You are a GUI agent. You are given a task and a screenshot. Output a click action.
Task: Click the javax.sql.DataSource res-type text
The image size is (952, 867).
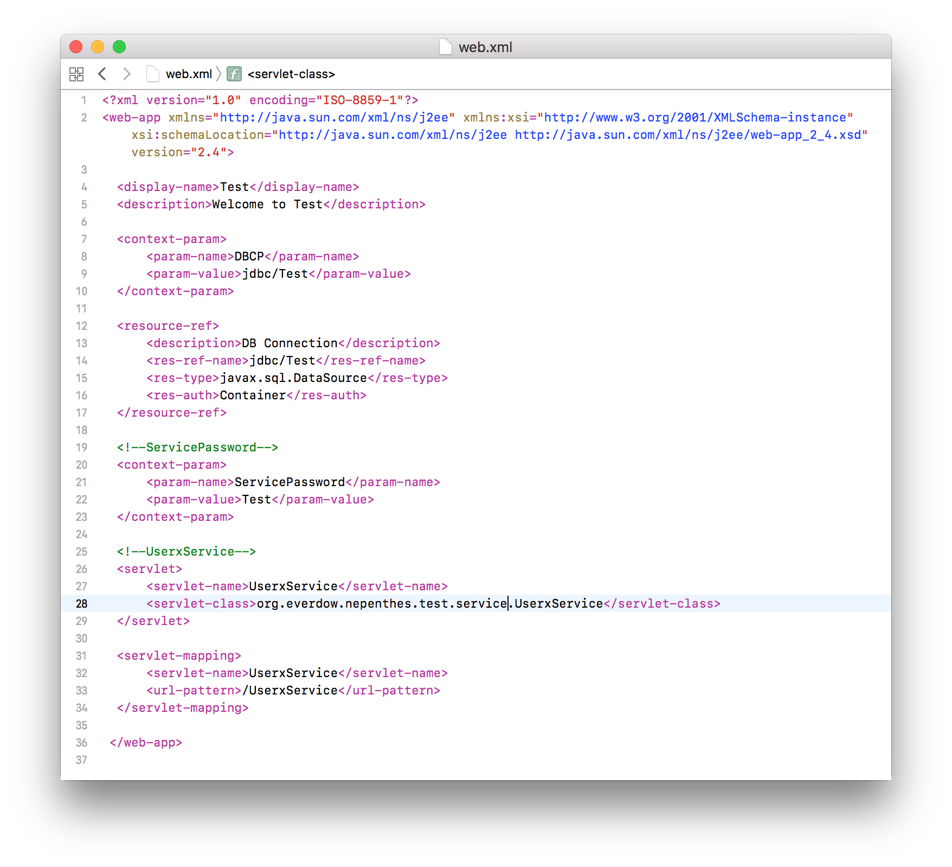pos(293,378)
